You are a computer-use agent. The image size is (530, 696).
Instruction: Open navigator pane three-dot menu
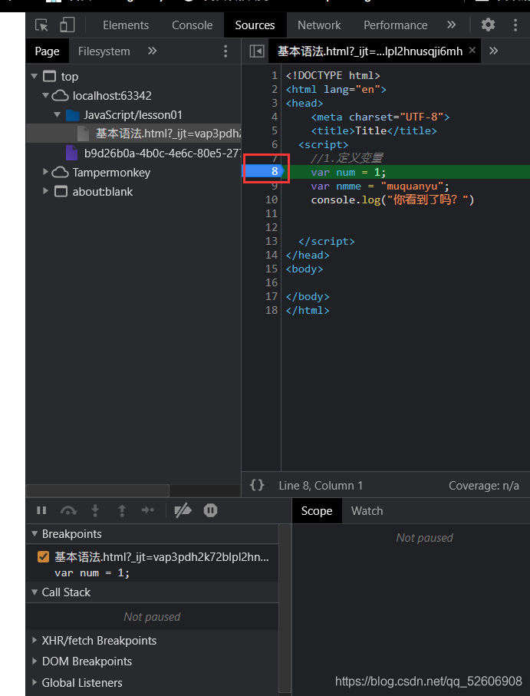click(225, 51)
